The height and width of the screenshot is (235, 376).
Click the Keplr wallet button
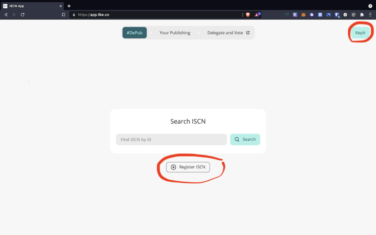(x=360, y=33)
